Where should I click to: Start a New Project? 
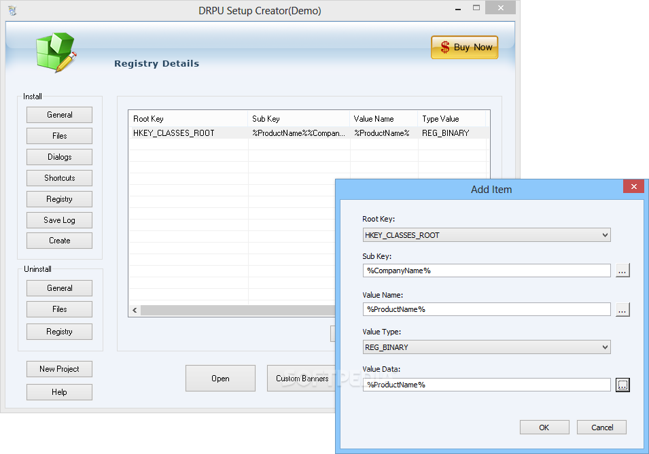click(59, 369)
